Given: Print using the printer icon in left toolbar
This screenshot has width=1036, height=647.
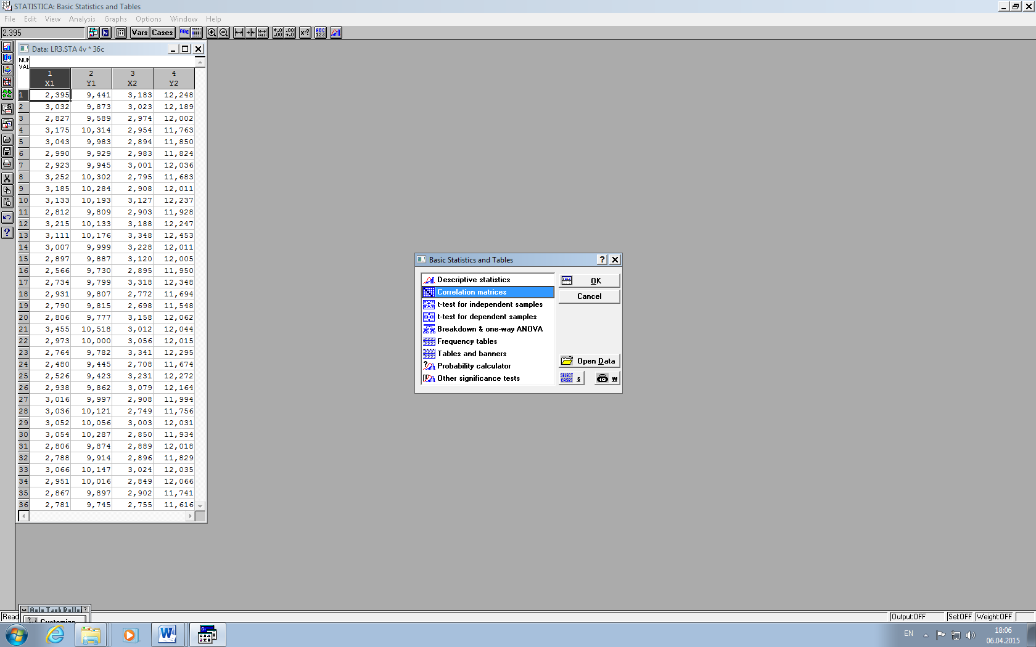Looking at the screenshot, I should [7, 163].
